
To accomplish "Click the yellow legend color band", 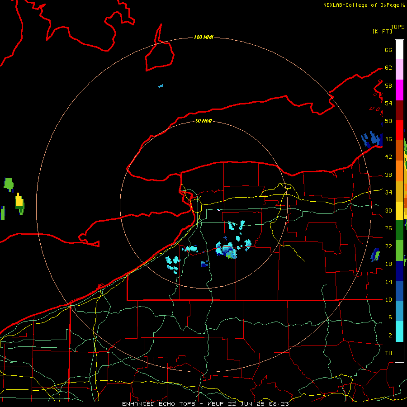I will click(x=399, y=210).
